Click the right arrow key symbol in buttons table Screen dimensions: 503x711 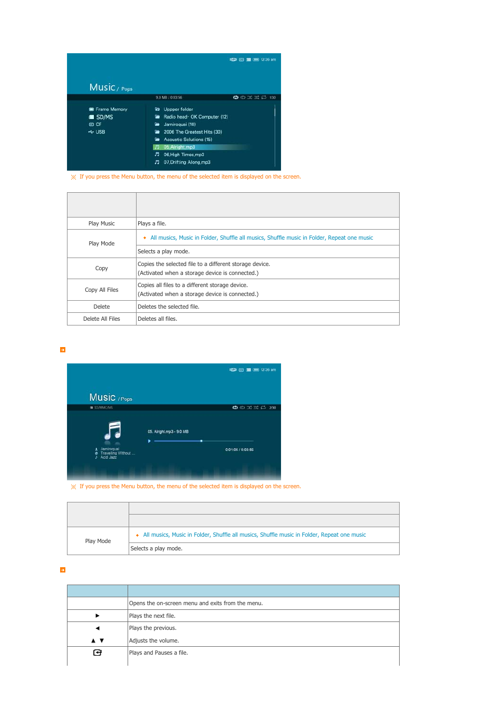point(98,616)
